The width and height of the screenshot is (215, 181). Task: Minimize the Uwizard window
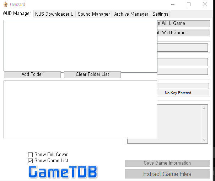[x=173, y=4]
